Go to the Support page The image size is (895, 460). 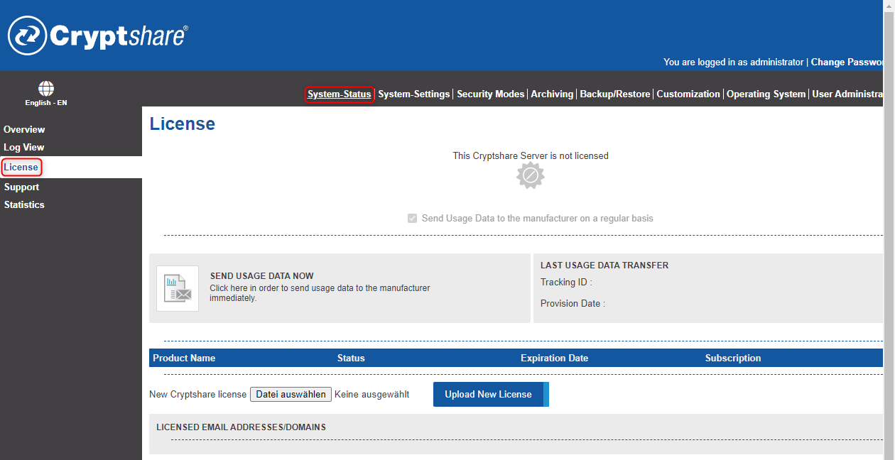point(21,187)
